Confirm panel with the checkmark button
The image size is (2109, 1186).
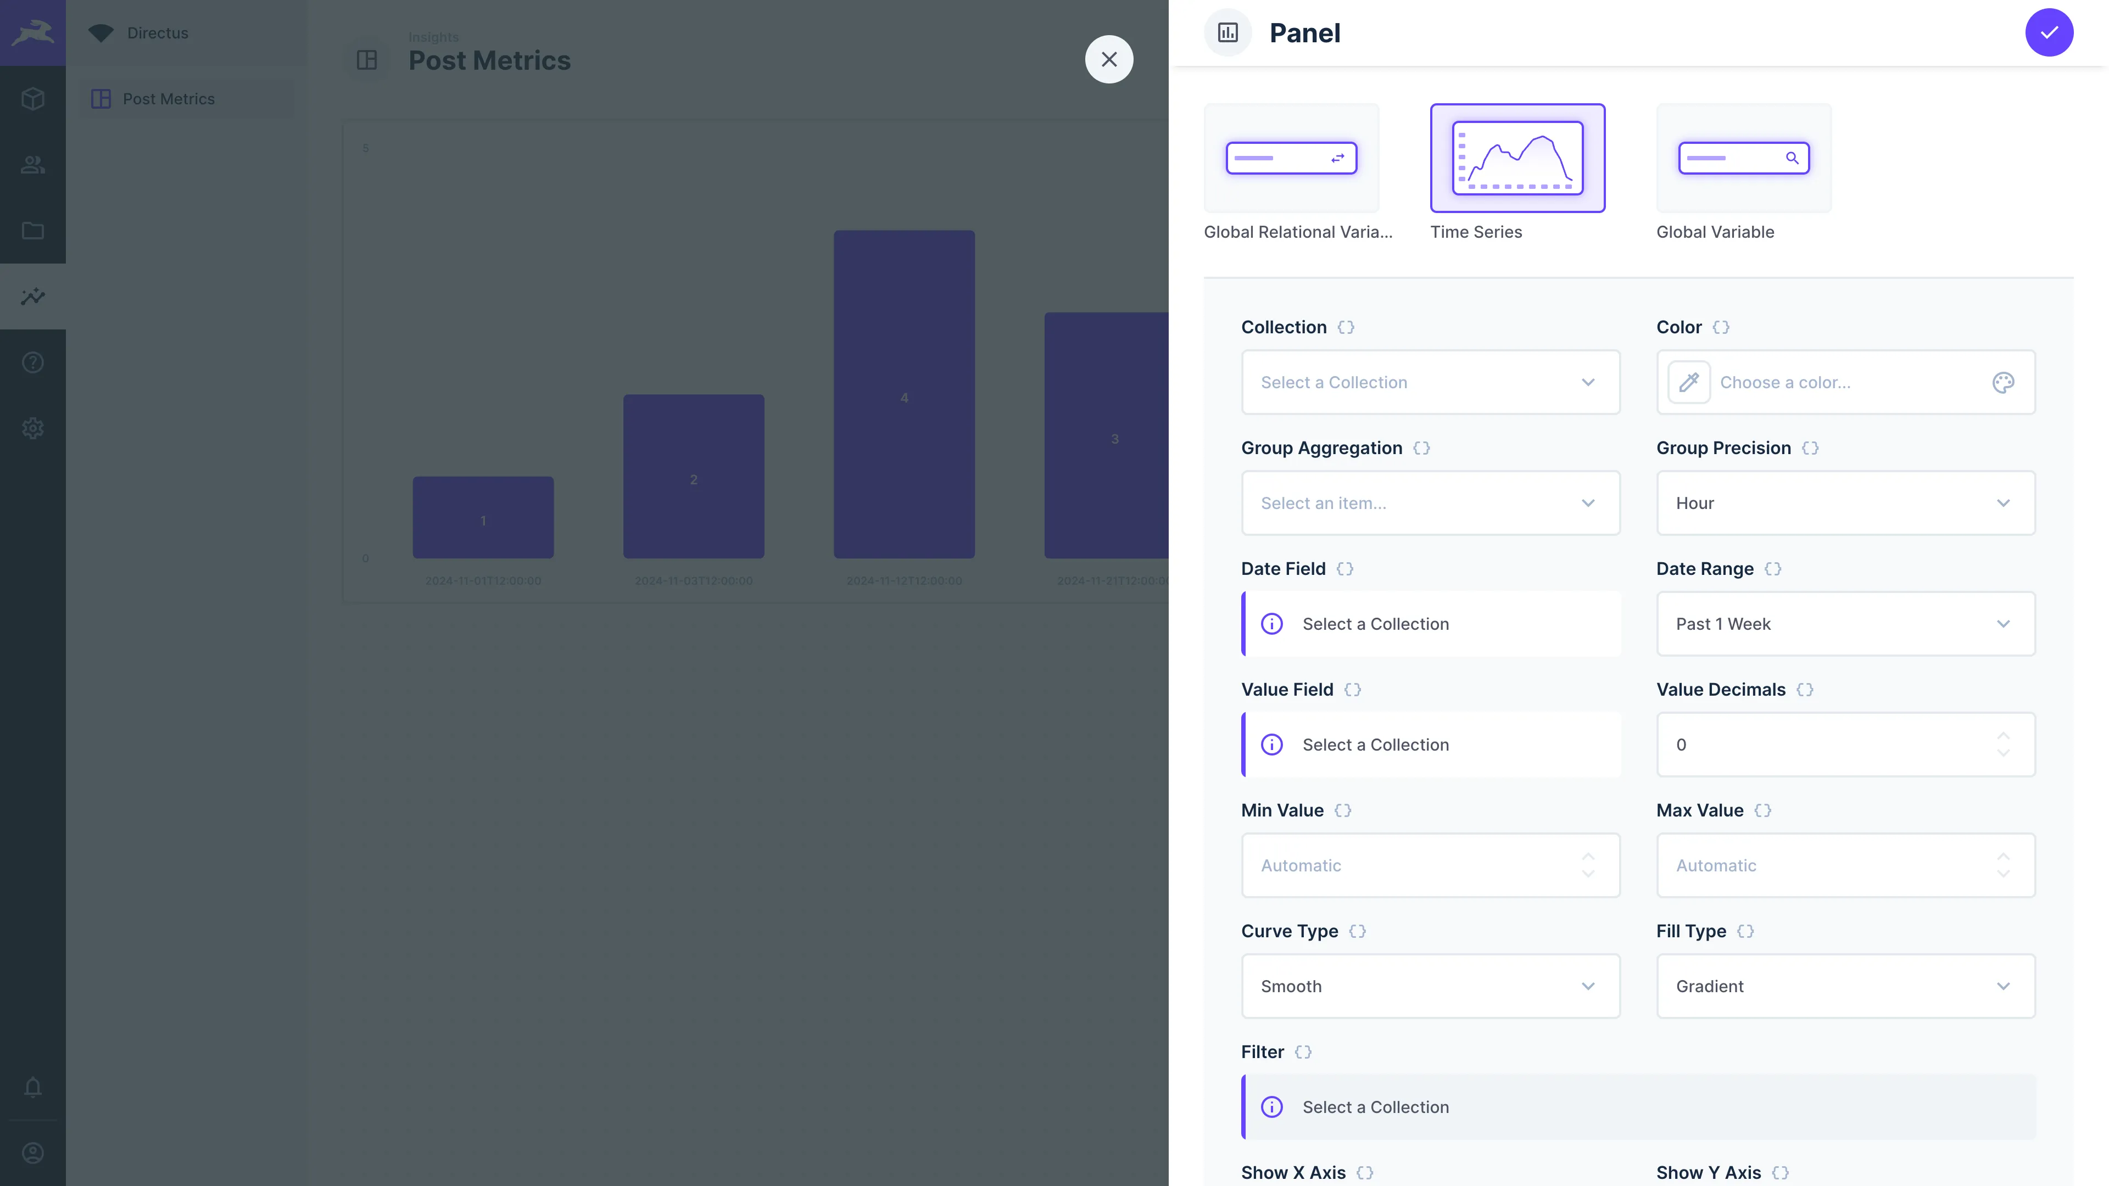(x=2049, y=33)
